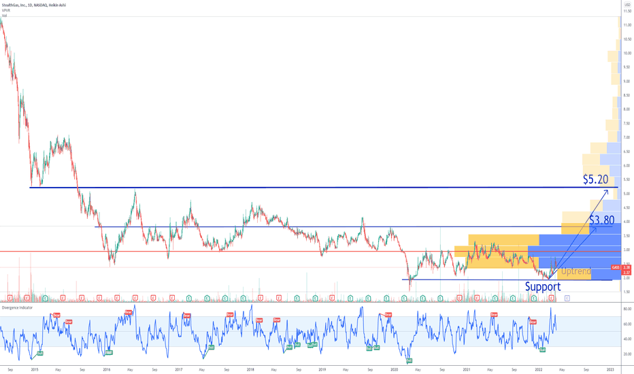Click the 11.00 price scale label
This screenshot has height=374, width=634.
627,25
